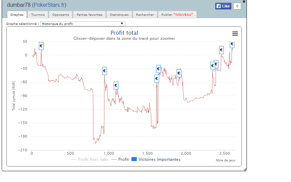Open the Parties favorites tab

90,15
